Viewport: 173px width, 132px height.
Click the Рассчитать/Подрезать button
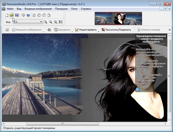point(116,30)
